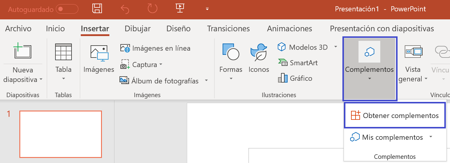The image size is (450, 163).
Task: Click the Vínculo chain link icon
Action: (x=442, y=52)
